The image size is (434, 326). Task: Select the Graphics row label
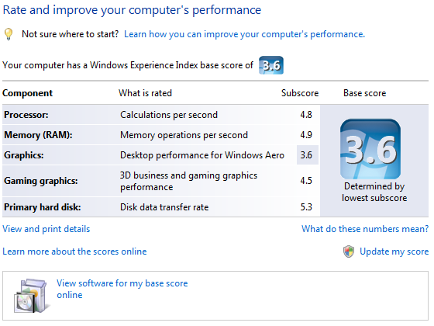[x=24, y=155]
